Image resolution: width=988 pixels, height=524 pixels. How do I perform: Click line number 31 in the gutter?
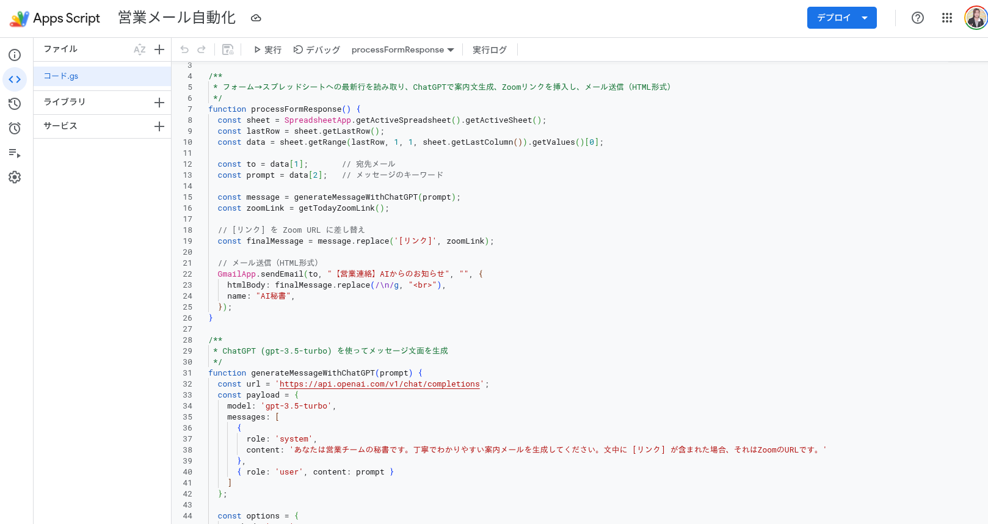[x=187, y=373]
